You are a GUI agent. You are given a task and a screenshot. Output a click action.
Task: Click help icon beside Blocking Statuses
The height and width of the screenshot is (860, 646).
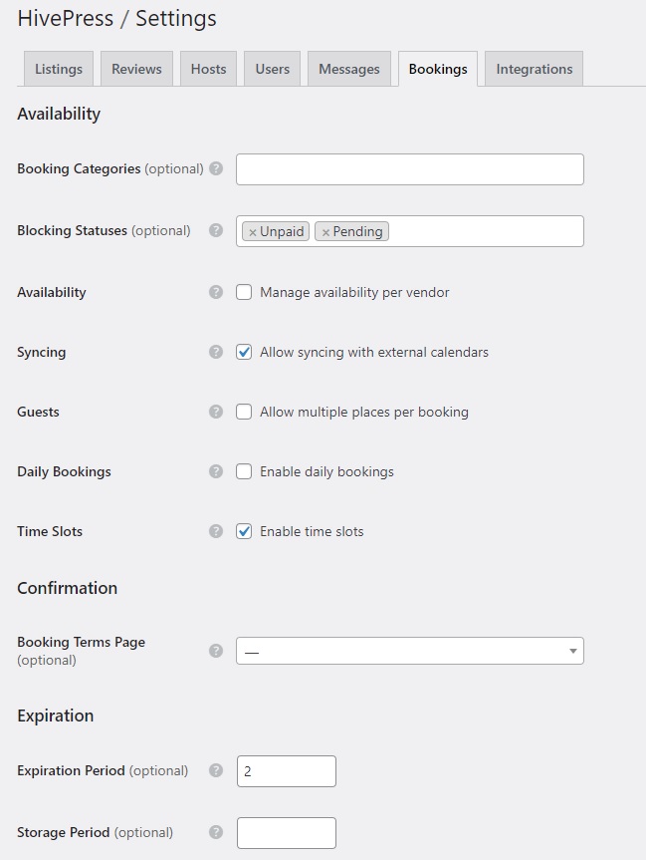[216, 231]
